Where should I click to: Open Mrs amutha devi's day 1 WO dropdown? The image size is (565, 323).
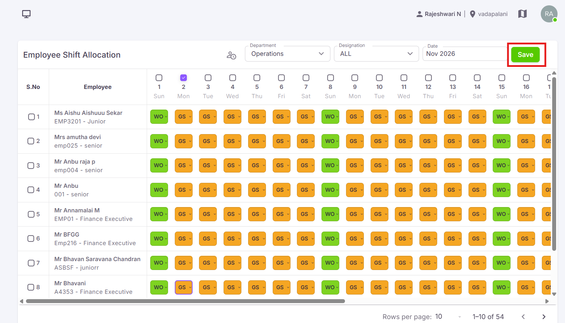[x=159, y=141]
